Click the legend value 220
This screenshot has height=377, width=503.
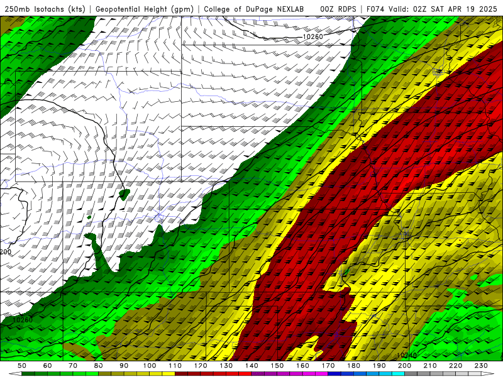click(456, 366)
